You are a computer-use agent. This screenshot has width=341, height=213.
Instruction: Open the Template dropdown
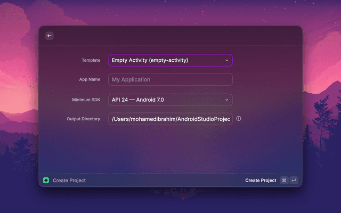[170, 60]
